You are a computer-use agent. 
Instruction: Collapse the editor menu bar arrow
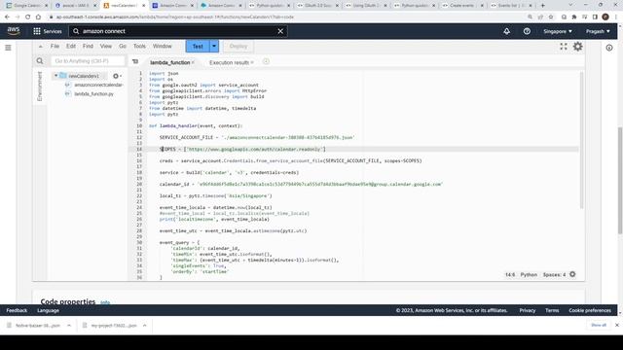tap(41, 47)
